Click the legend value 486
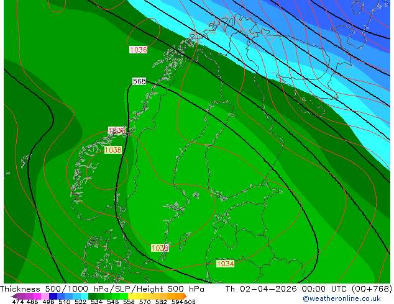394x304 pixels. click(32, 302)
